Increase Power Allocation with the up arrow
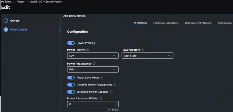Screen dimensions: 233x112 (116, 103)
